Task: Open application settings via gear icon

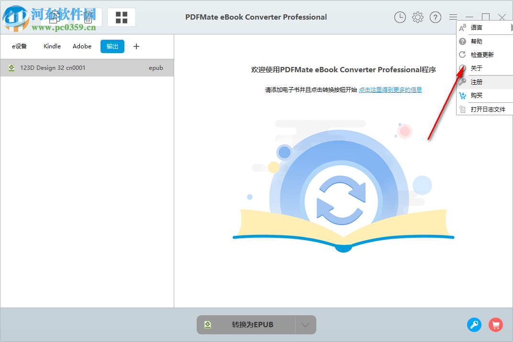Action: [x=417, y=17]
